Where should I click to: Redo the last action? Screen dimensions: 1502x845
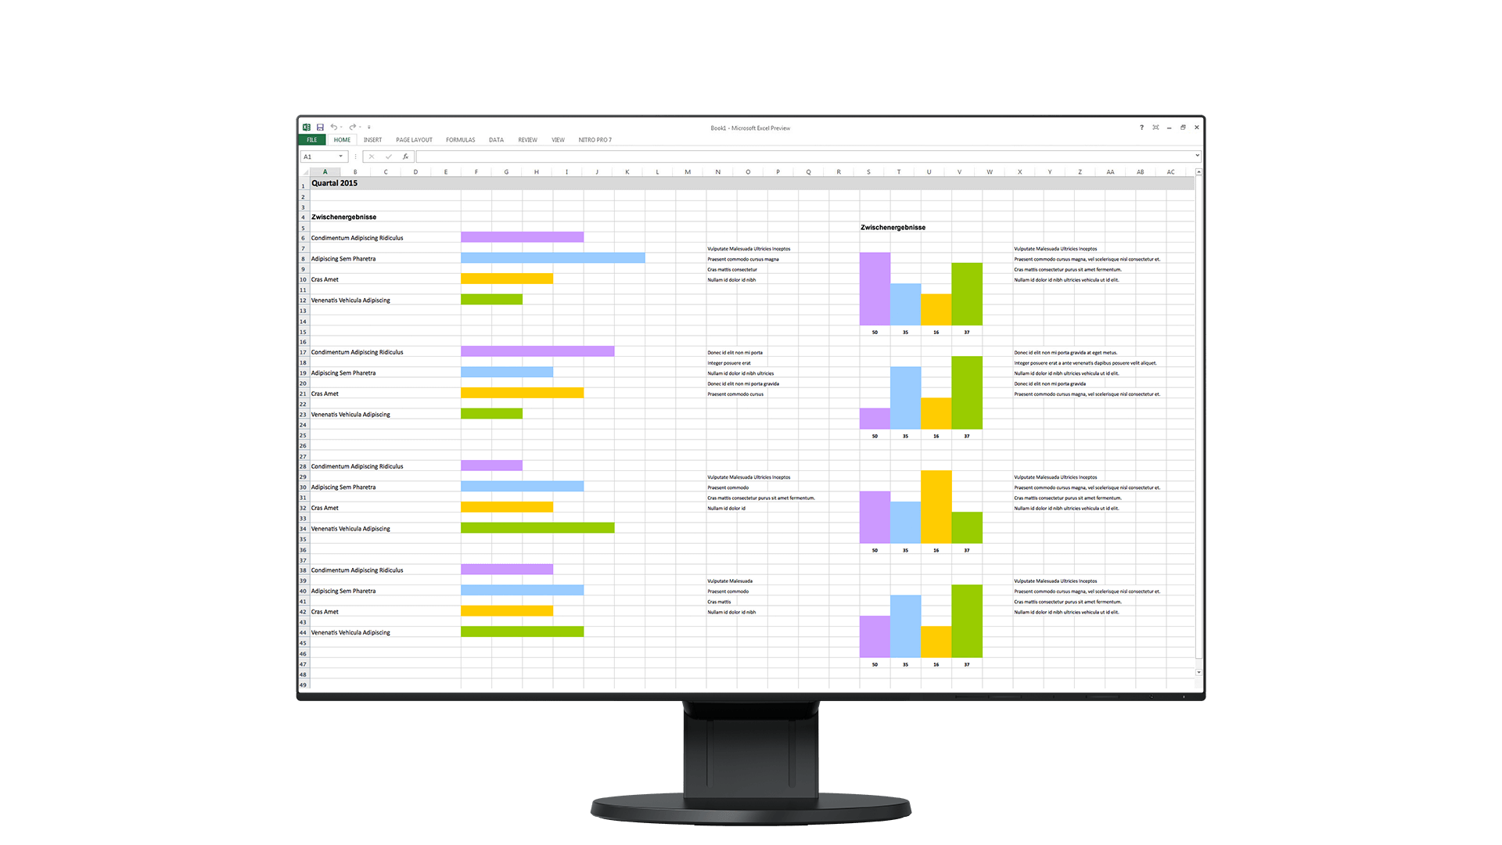[x=352, y=127]
